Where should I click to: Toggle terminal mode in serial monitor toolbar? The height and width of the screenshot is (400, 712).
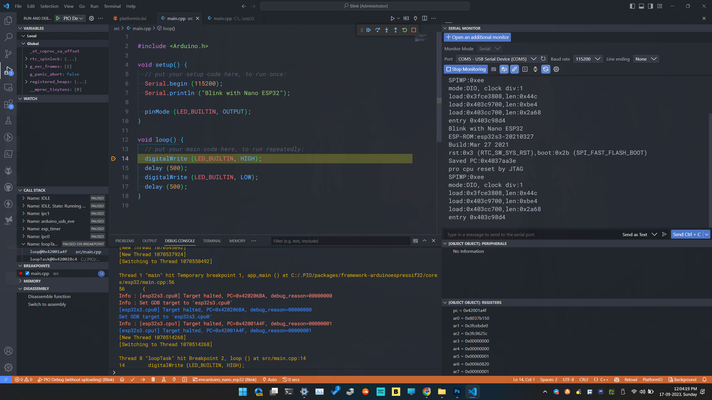tap(525, 69)
